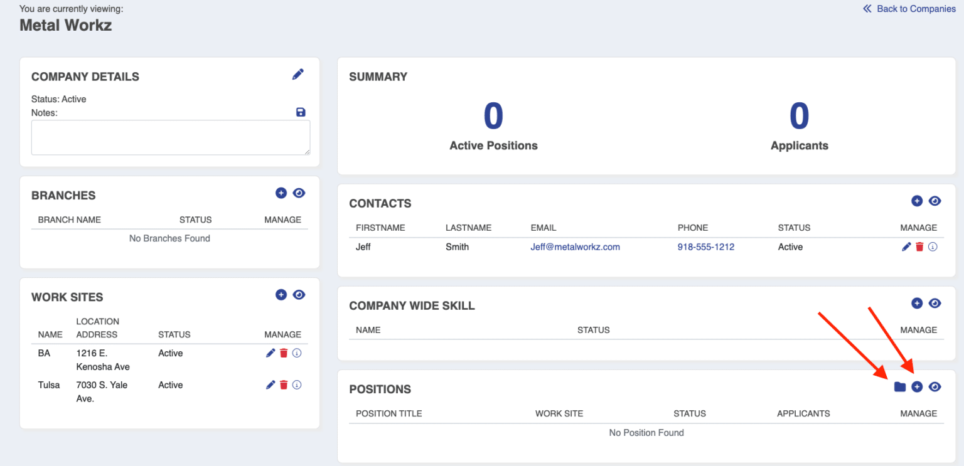Image resolution: width=964 pixels, height=466 pixels.
Task: Open email link Jeff@metalworkz.com
Action: tap(575, 247)
